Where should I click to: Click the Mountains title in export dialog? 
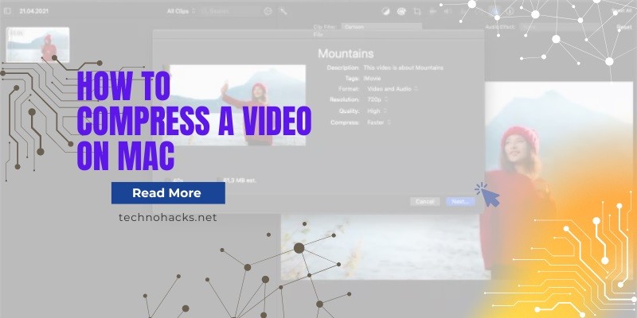[346, 53]
